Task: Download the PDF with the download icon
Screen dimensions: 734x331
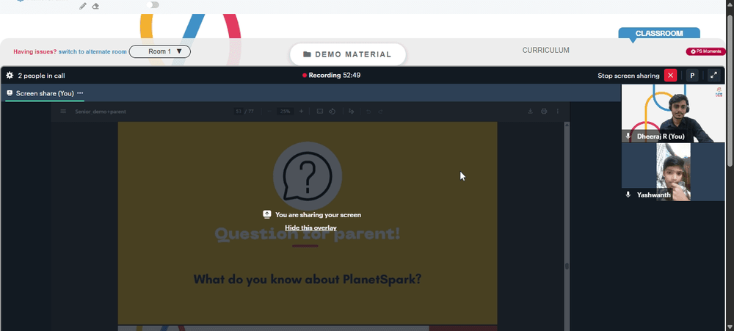Action: 531,112
